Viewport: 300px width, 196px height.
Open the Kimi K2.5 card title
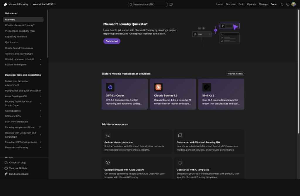(208, 96)
